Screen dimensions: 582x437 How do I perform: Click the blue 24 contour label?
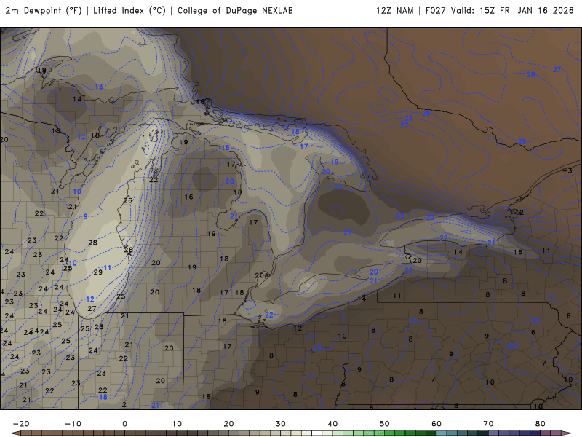[513, 346]
